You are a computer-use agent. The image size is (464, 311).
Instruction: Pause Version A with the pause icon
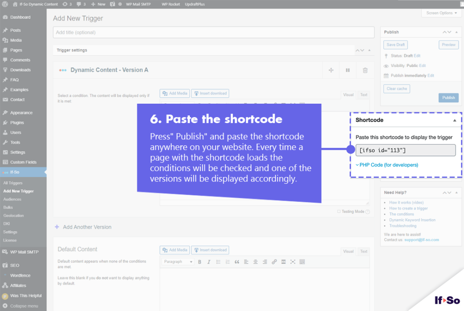(348, 70)
